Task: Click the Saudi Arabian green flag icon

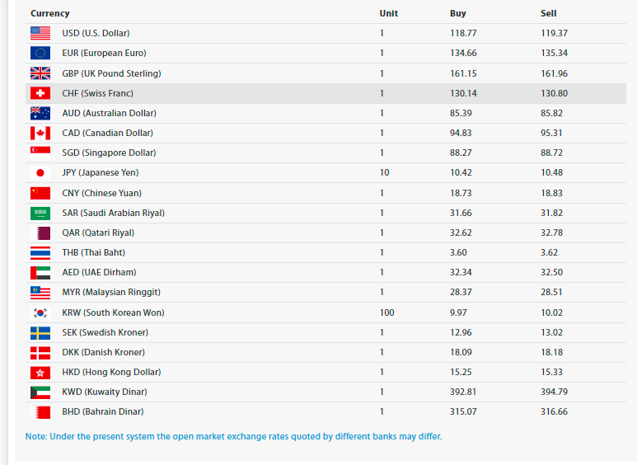Action: (40, 213)
